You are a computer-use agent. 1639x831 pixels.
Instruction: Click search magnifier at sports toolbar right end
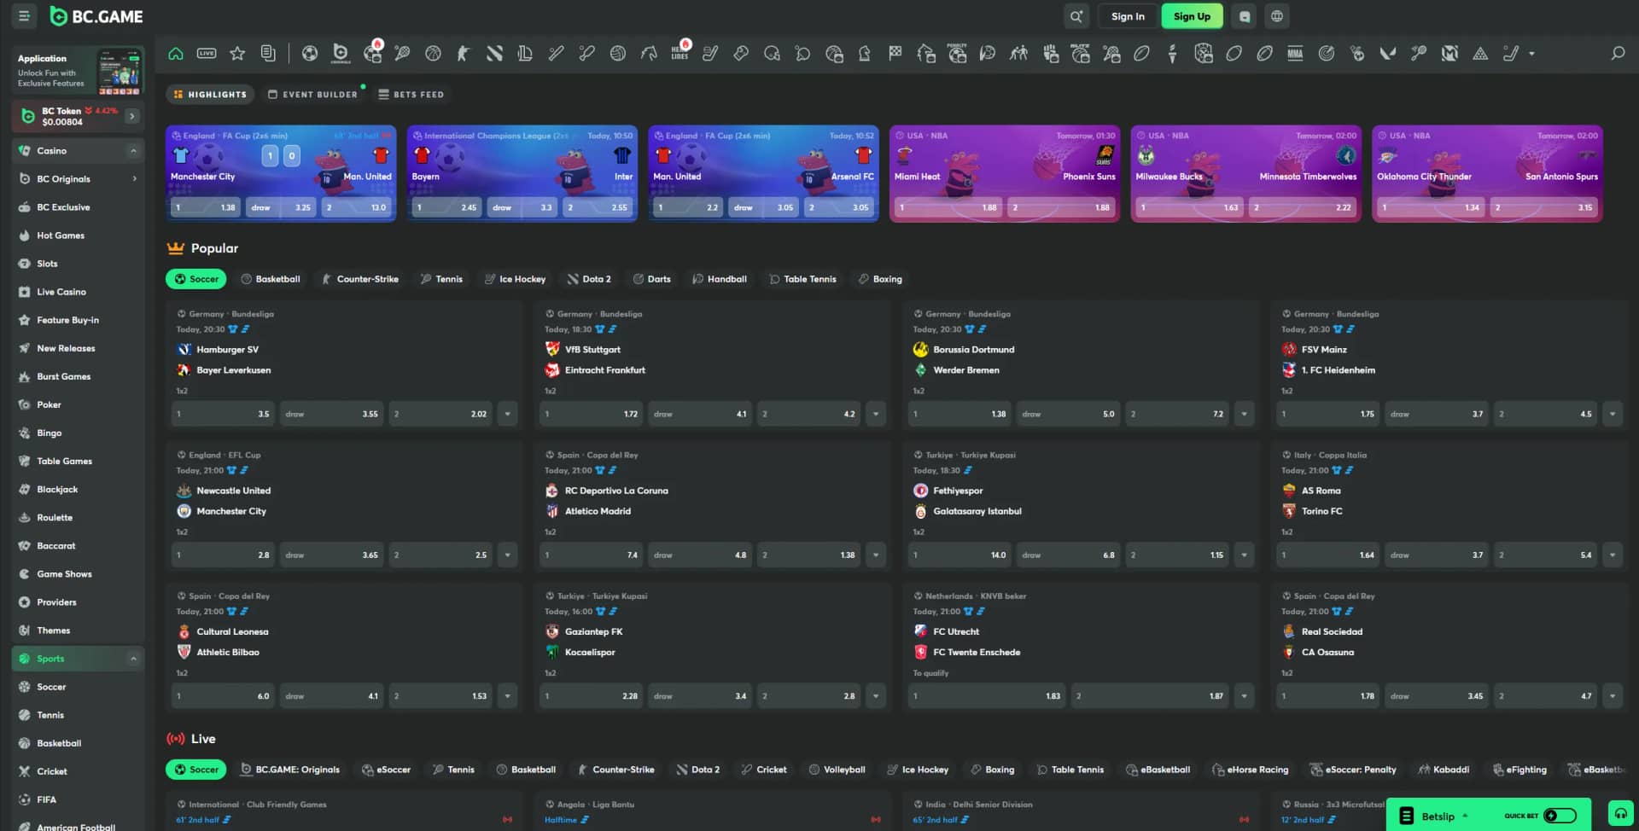[x=1617, y=54]
